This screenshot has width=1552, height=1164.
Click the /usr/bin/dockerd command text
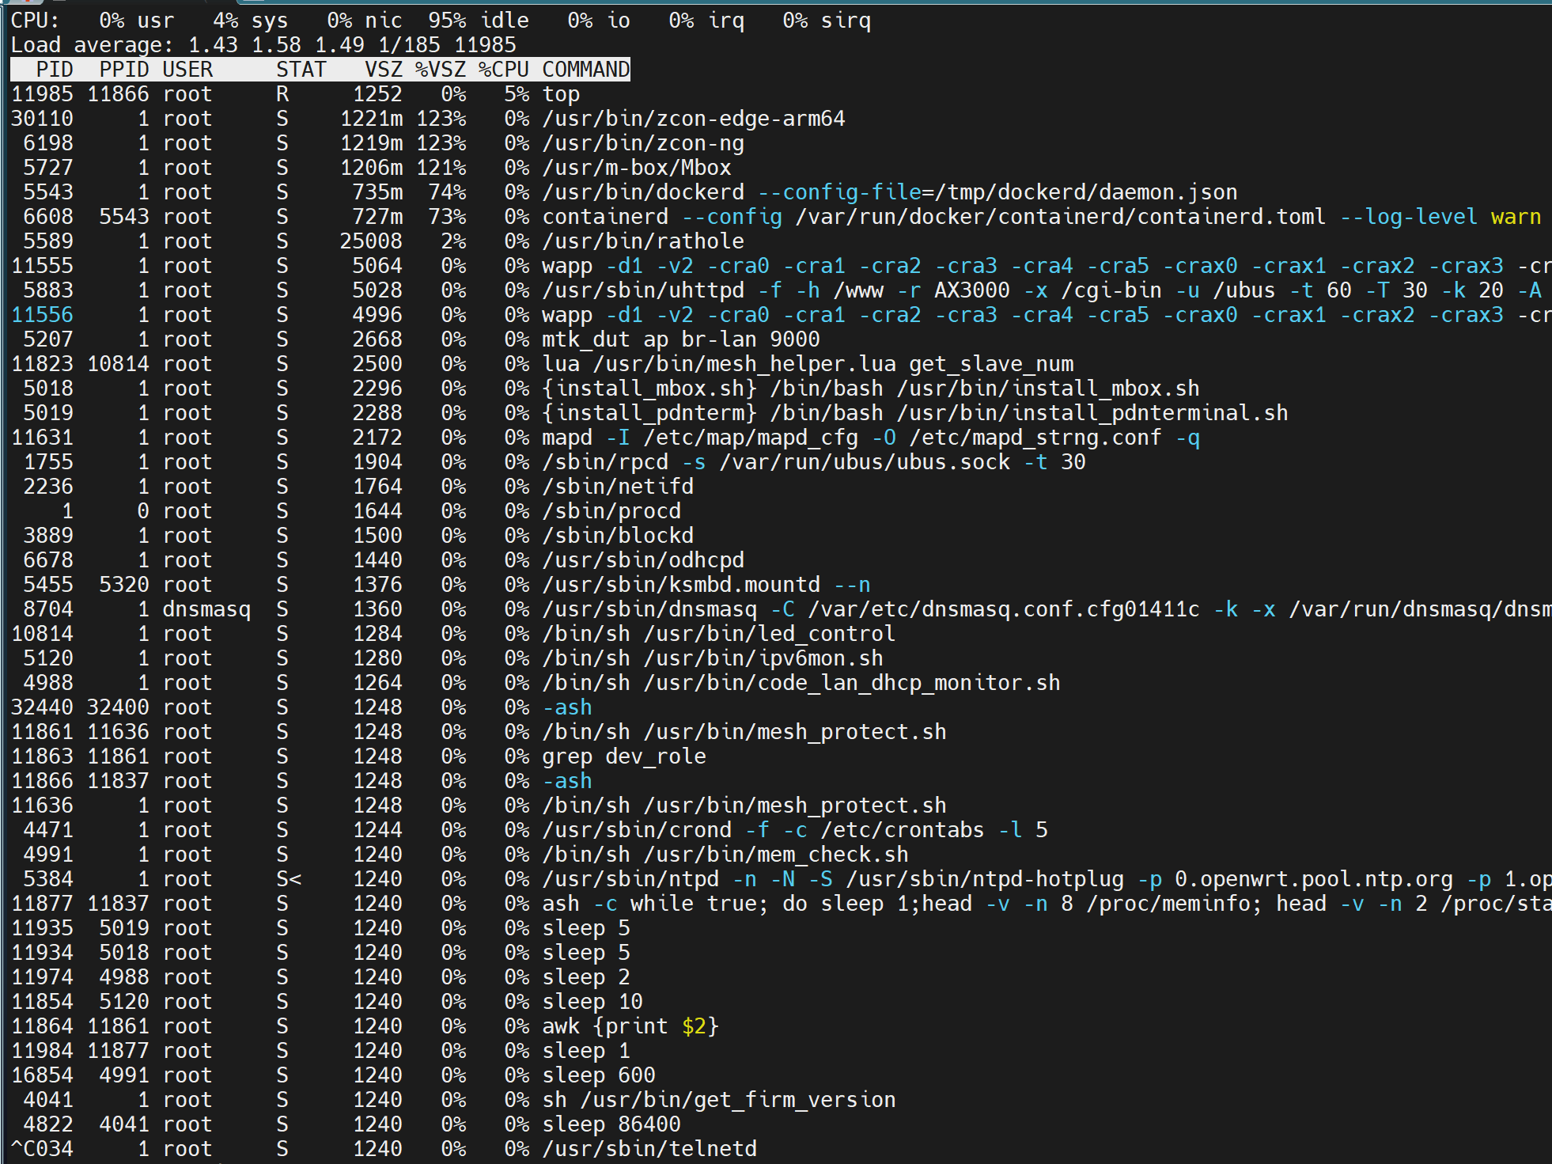click(x=642, y=192)
